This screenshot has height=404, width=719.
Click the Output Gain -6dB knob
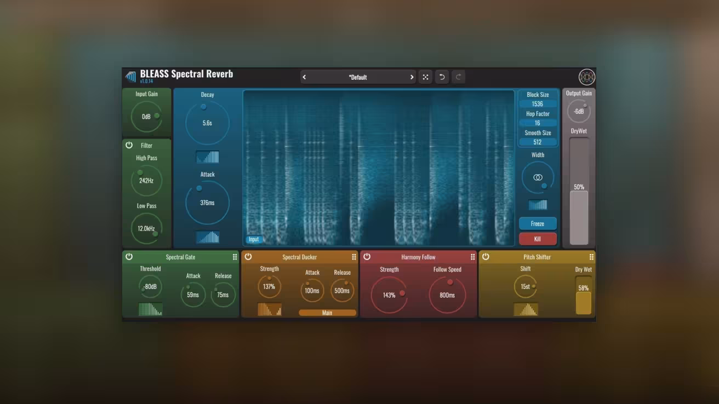579,111
